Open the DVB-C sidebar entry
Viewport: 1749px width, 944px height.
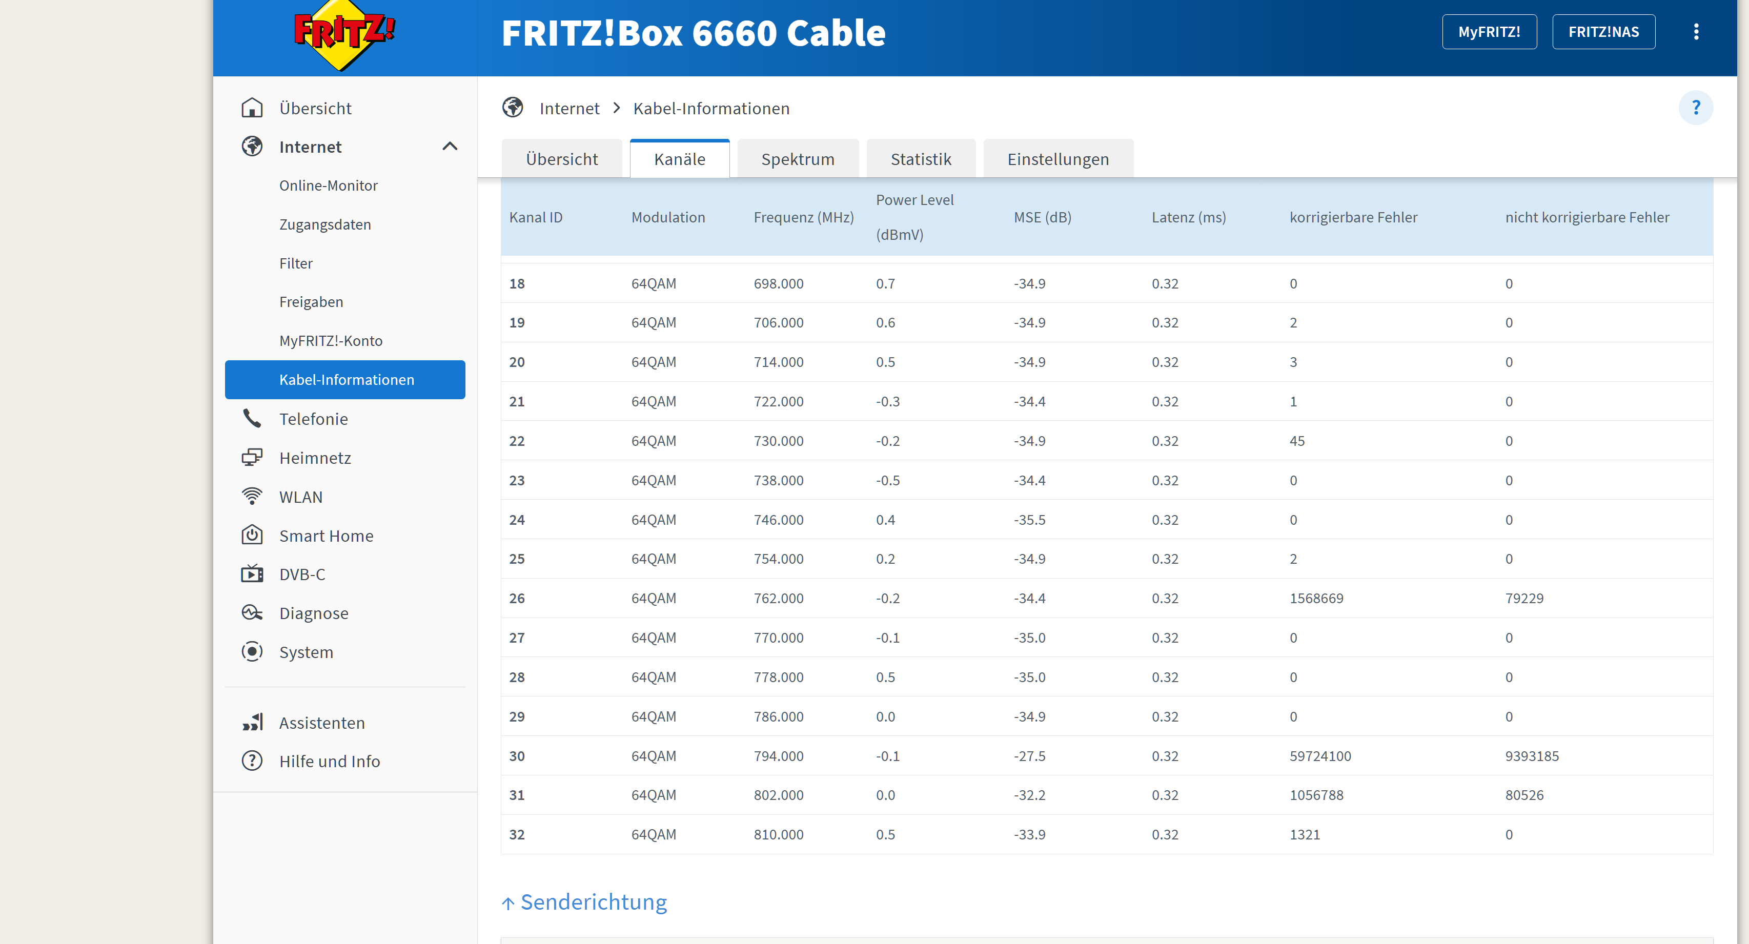pos(302,574)
